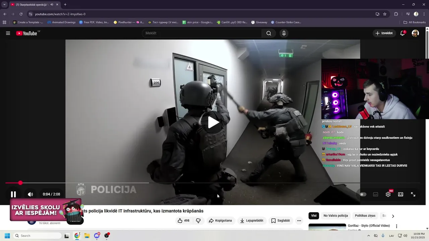Viewport: 429px width, 241px height.
Task: Select the Politikas ziņas chip
Action: coord(365,216)
